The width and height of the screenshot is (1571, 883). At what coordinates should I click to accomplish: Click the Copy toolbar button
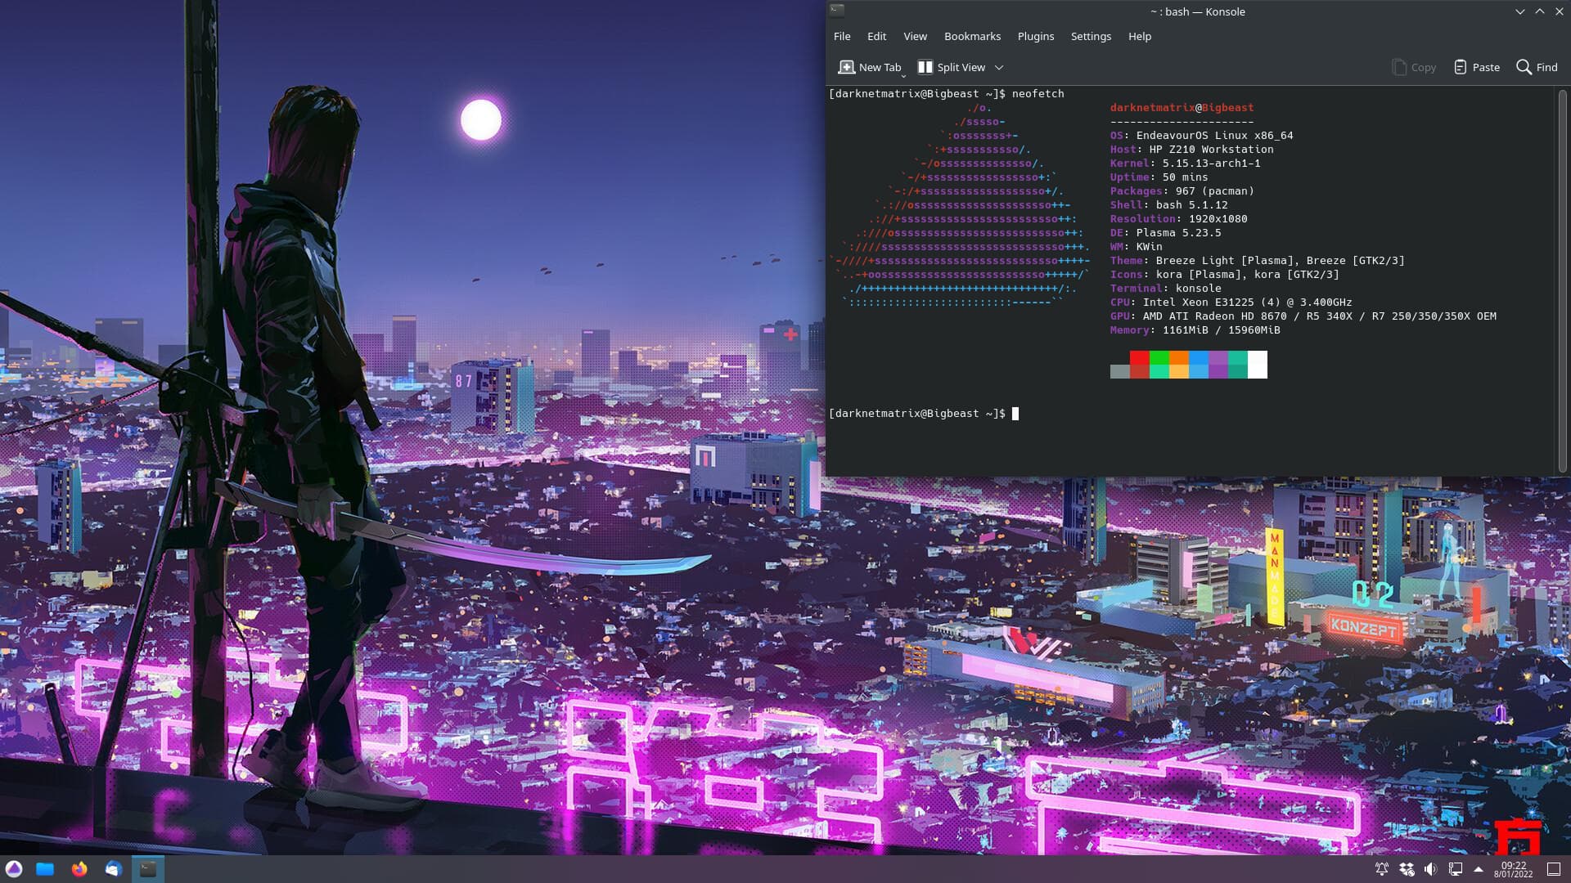click(1414, 67)
